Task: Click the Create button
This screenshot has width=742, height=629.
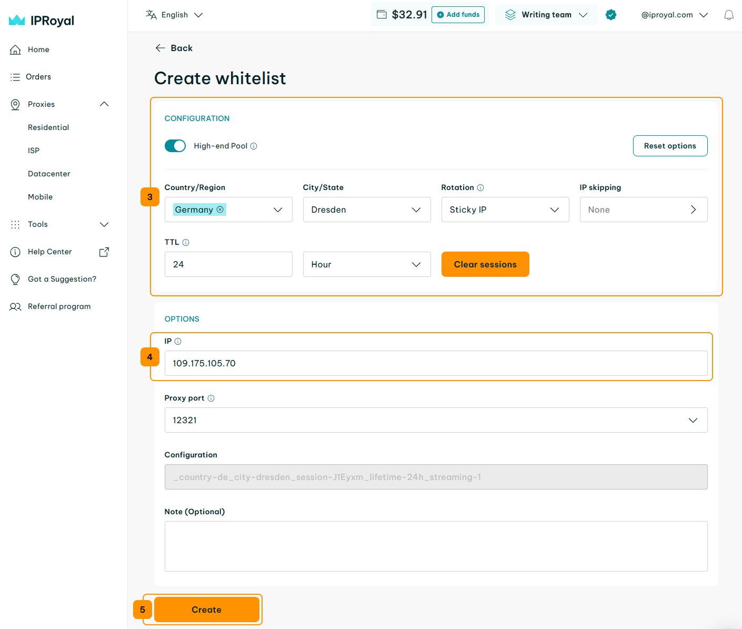Action: [x=206, y=610]
